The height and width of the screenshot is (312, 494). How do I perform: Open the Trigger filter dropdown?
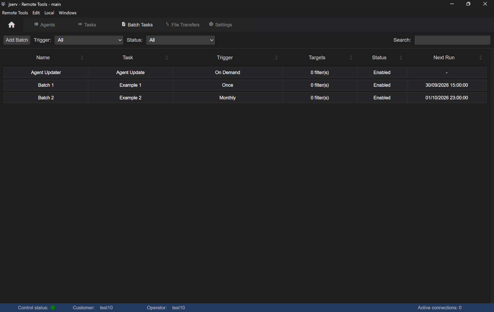tap(89, 40)
